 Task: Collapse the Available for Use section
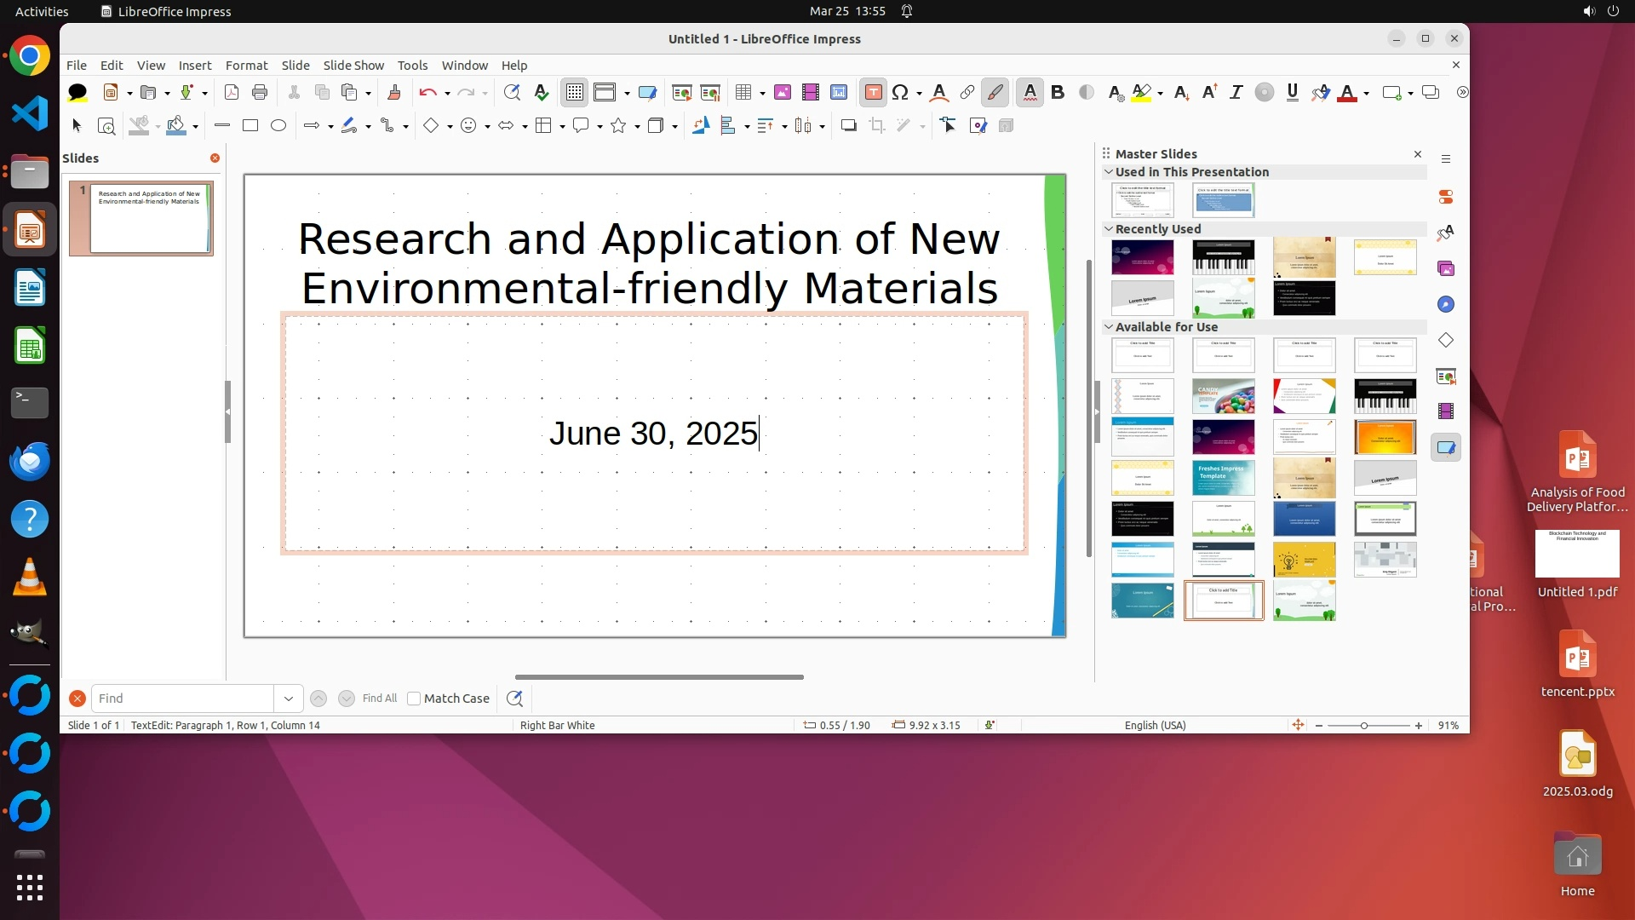coord(1109,326)
